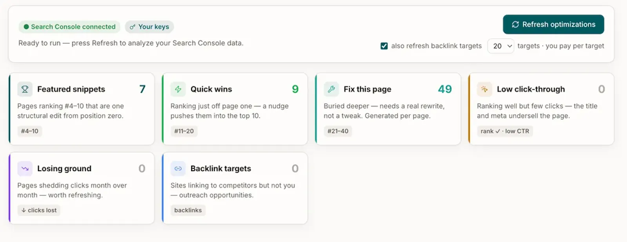Click the green Search Console status dot
This screenshot has width=627, height=242.
pyautogui.click(x=26, y=27)
